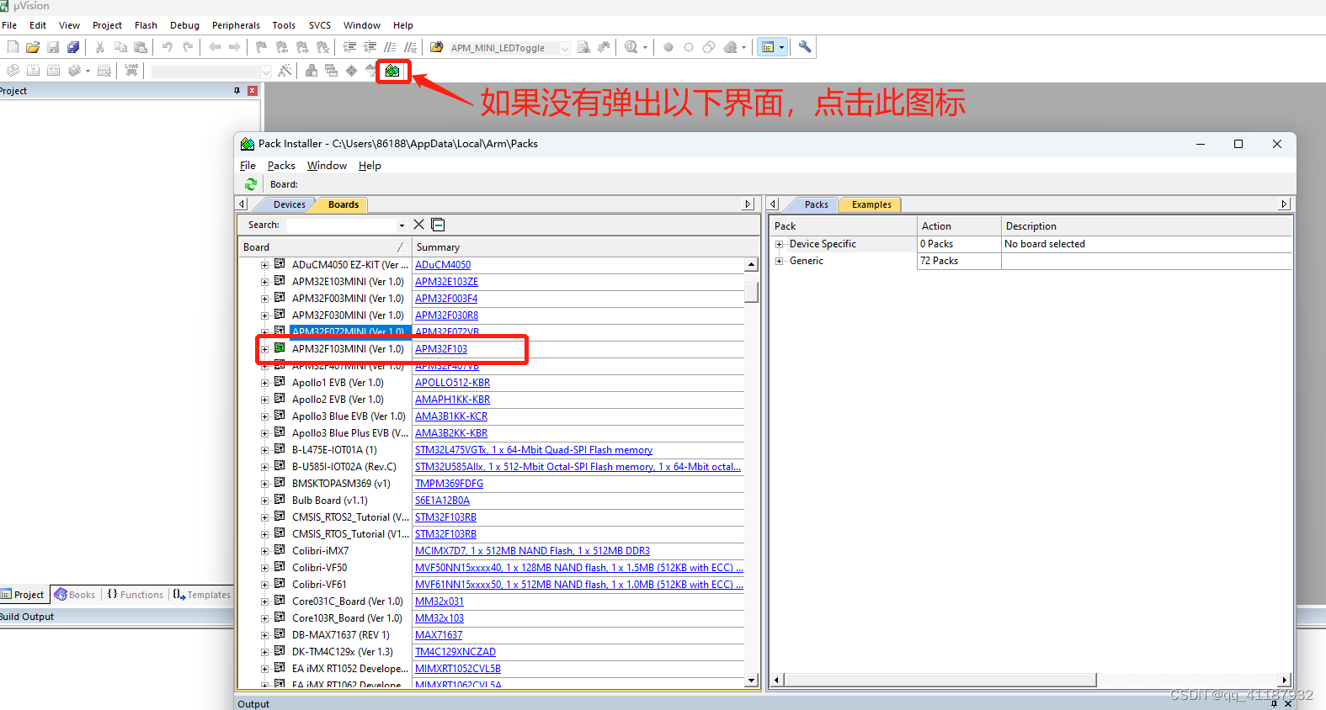
Task: Click into the board Search input field
Action: pos(341,225)
